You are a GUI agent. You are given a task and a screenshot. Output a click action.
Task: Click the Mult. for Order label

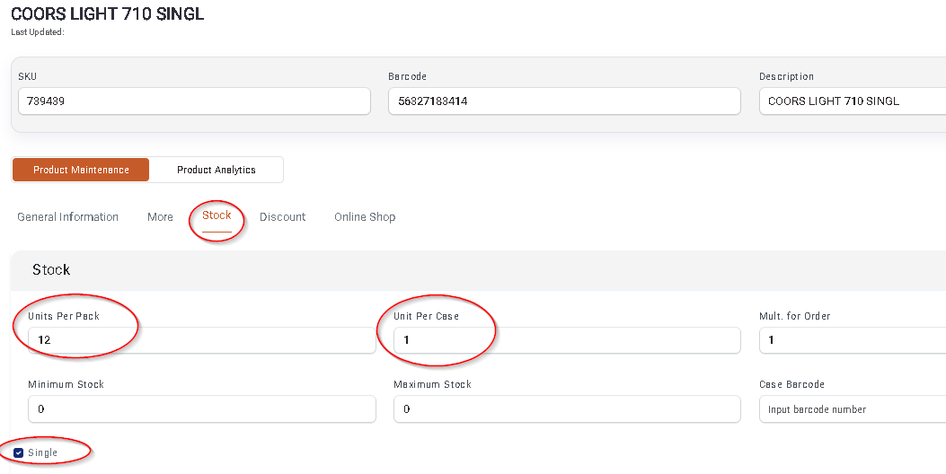click(x=794, y=316)
